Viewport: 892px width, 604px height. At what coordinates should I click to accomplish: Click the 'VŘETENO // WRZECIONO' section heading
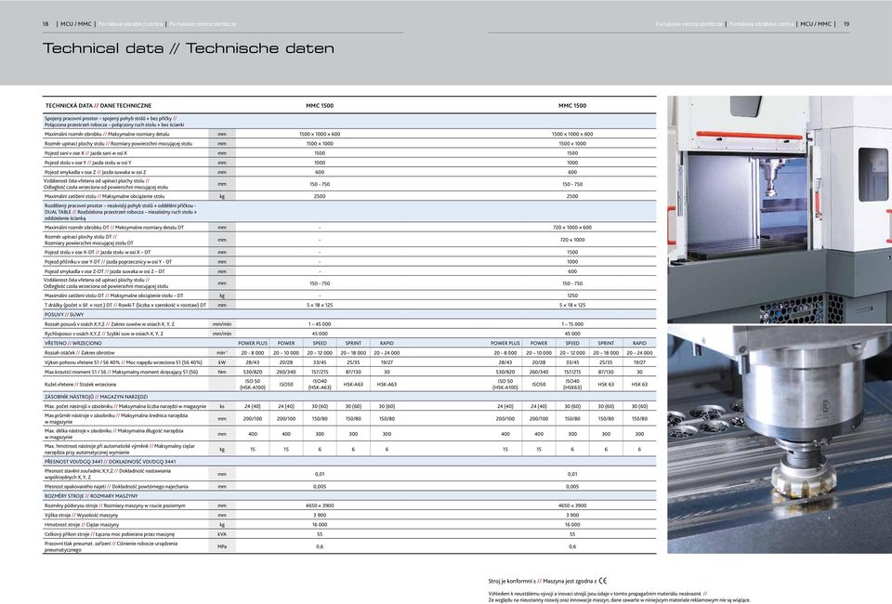pos(72,344)
